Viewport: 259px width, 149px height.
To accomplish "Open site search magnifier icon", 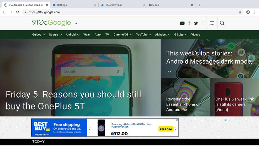I will point(222,23).
